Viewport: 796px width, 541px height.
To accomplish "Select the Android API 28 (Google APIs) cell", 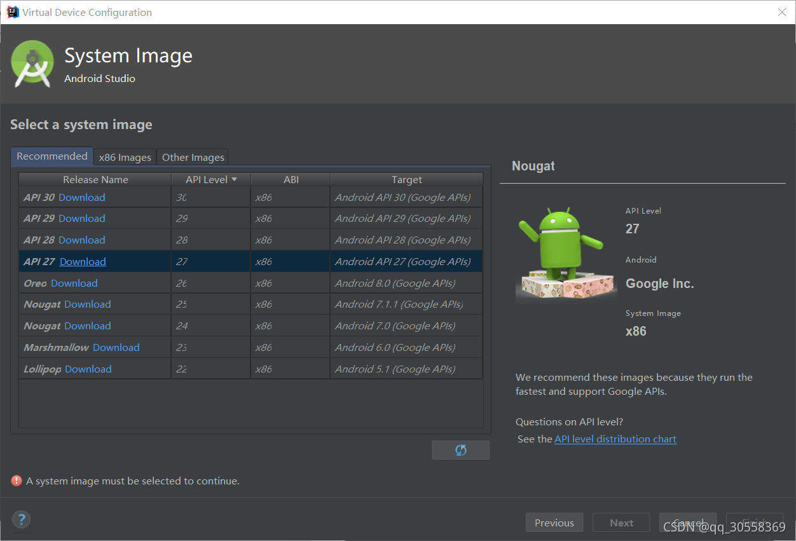I will (406, 240).
